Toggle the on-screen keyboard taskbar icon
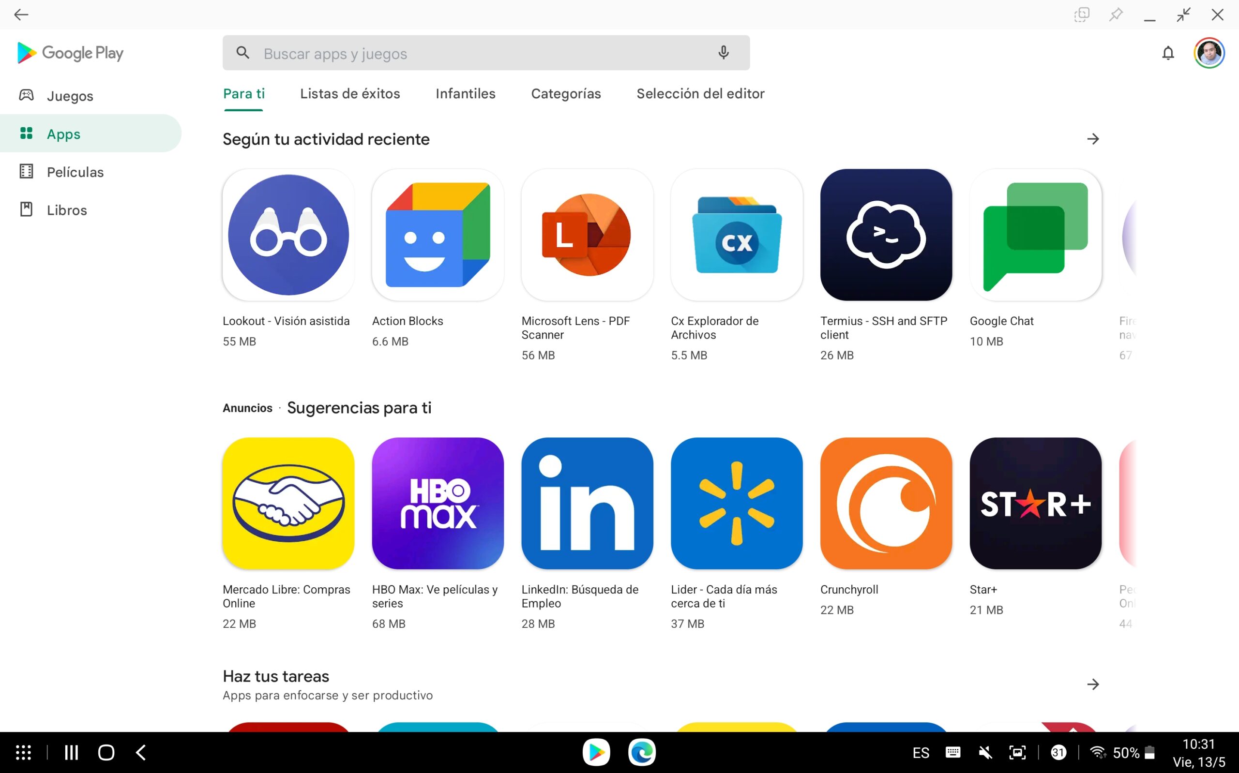The height and width of the screenshot is (773, 1239). [x=952, y=752]
